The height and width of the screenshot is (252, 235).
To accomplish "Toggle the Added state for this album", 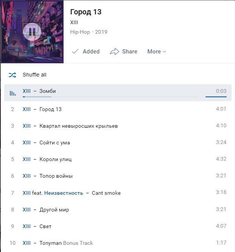I will 86,52.
